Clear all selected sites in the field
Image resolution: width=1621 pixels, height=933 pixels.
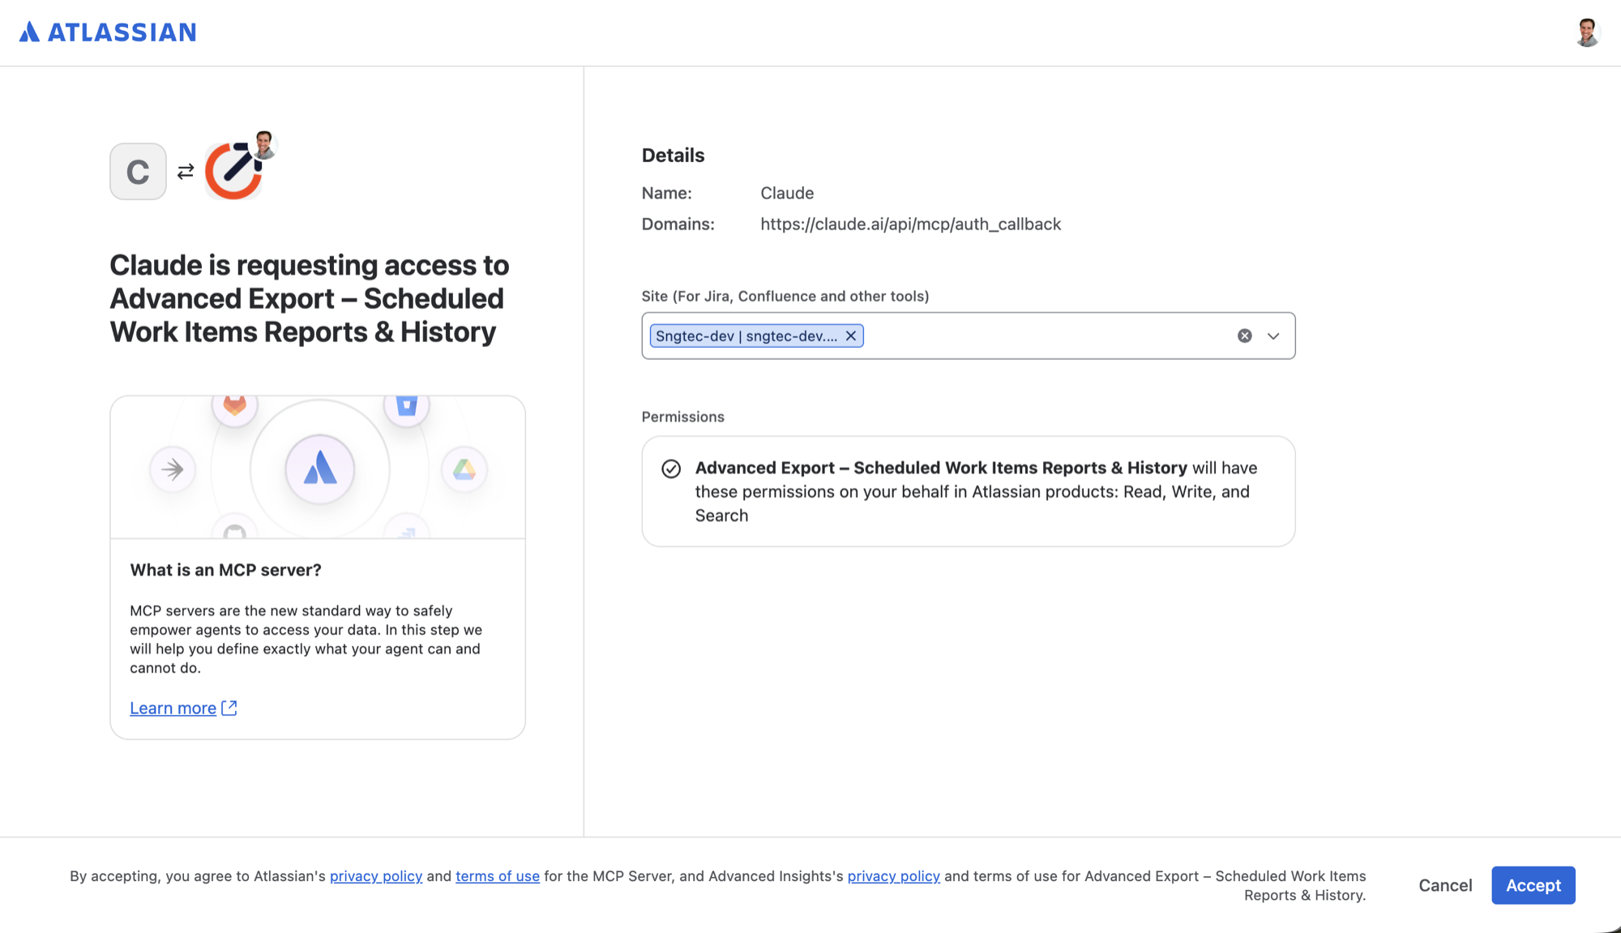(1244, 336)
